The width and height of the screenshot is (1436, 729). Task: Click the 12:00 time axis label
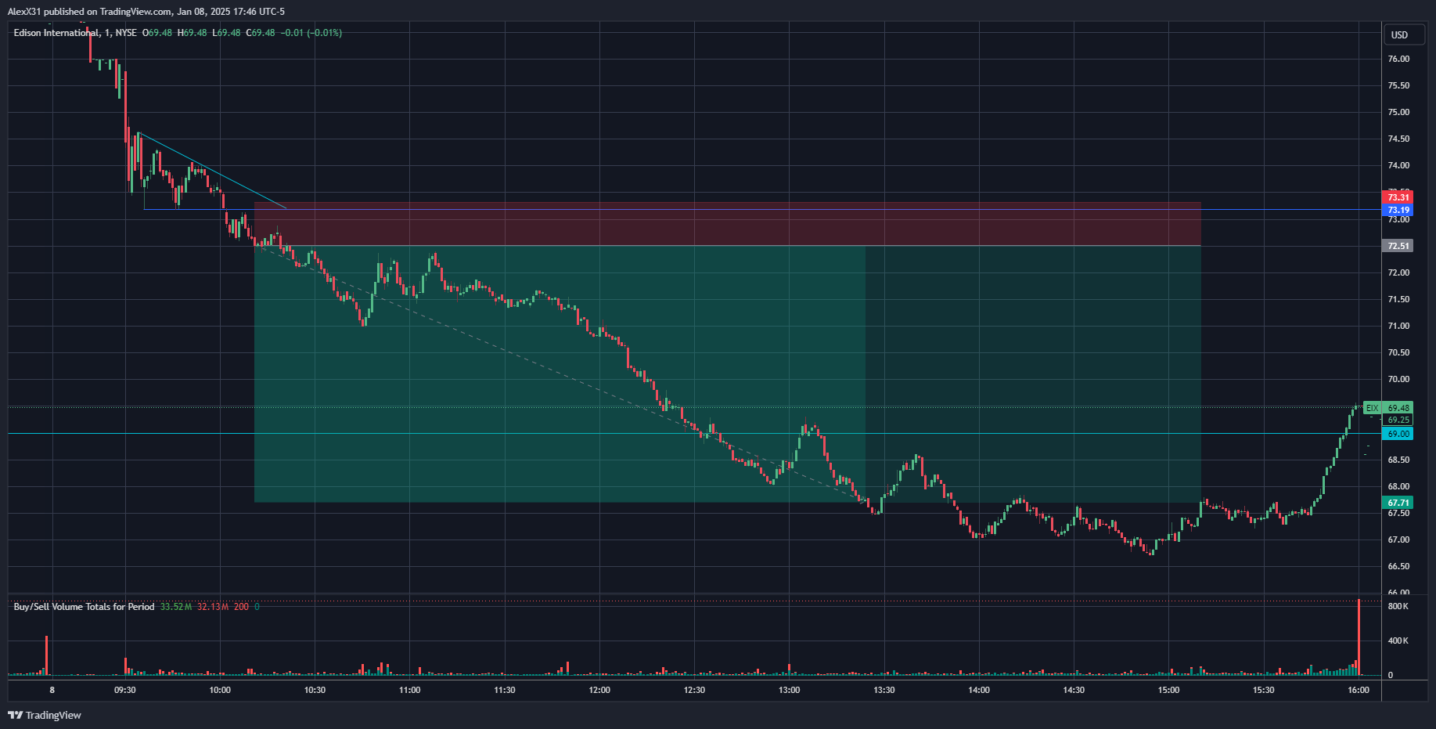pos(599,690)
